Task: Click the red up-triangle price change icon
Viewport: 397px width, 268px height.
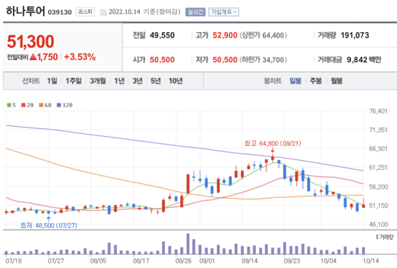Action: point(33,57)
